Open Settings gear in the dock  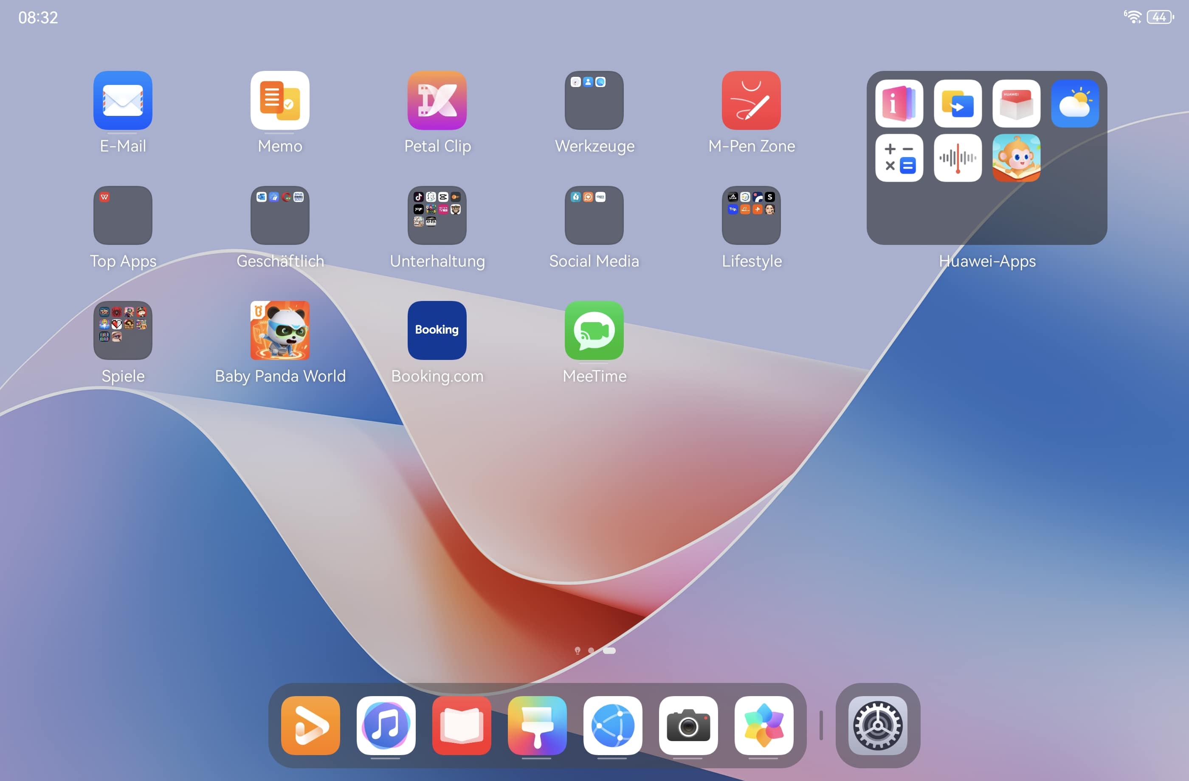pyautogui.click(x=878, y=725)
